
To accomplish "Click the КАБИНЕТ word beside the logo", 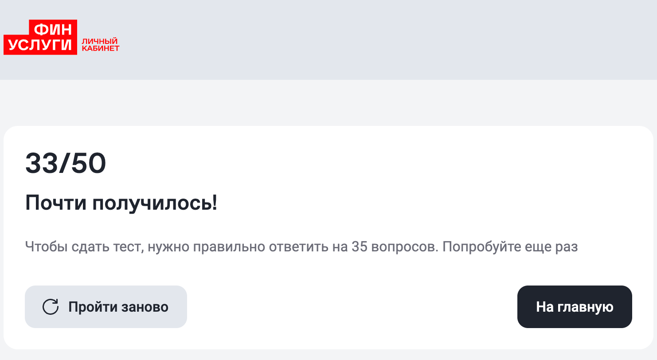I will point(101,48).
